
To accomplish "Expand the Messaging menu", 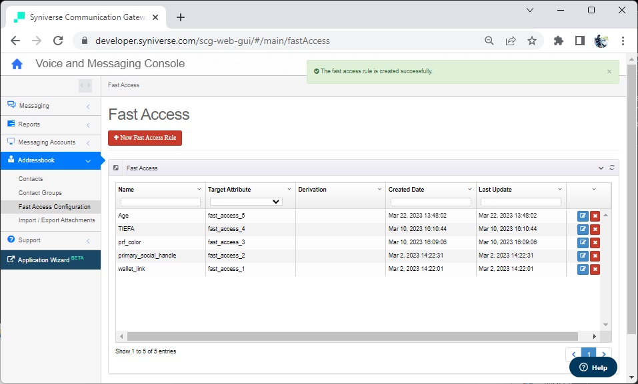I will click(51, 106).
